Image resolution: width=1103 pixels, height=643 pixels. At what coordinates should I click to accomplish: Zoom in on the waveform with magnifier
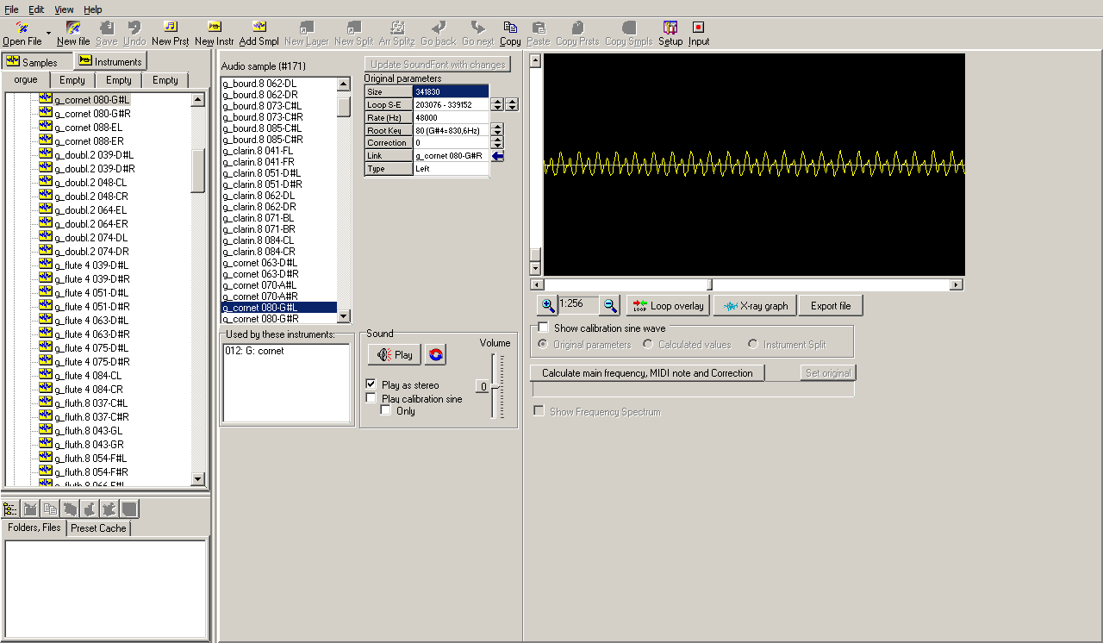547,306
